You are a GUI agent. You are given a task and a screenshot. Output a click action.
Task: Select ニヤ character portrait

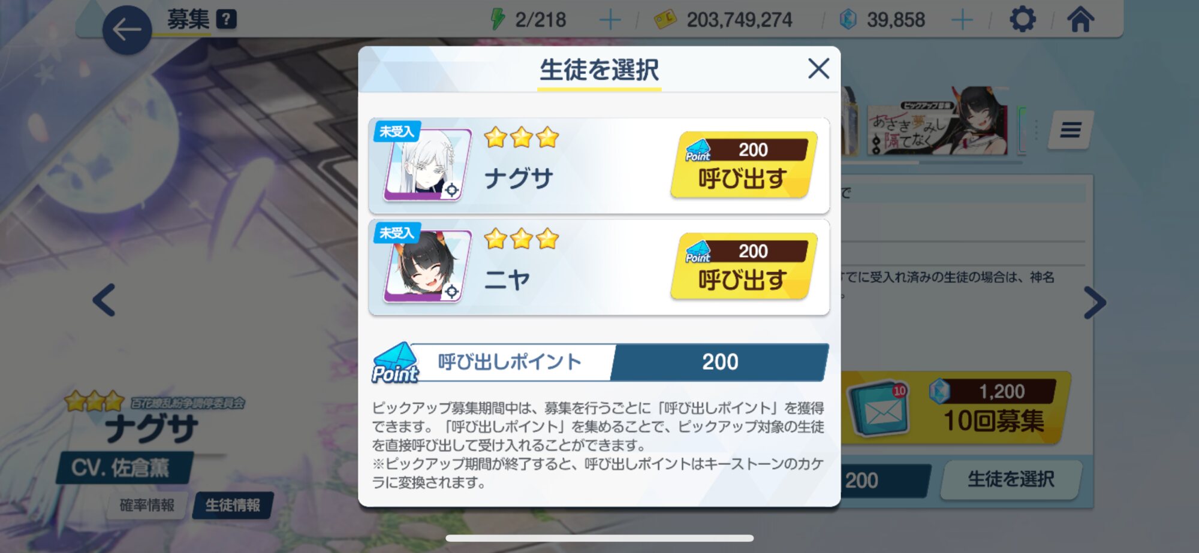pyautogui.click(x=426, y=266)
